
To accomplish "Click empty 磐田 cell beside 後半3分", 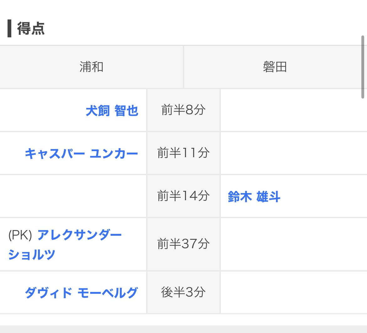I will coord(293,293).
